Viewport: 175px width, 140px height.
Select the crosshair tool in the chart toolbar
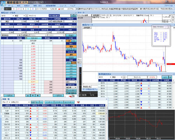(x=173, y=20)
